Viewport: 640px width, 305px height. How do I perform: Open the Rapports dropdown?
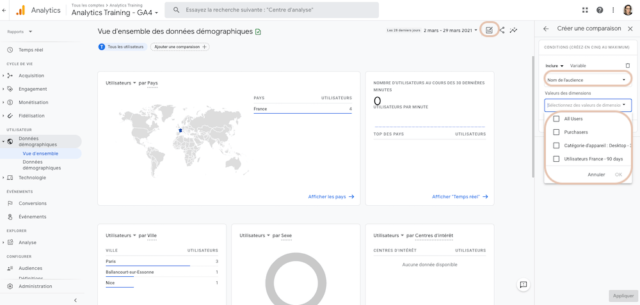click(x=20, y=32)
